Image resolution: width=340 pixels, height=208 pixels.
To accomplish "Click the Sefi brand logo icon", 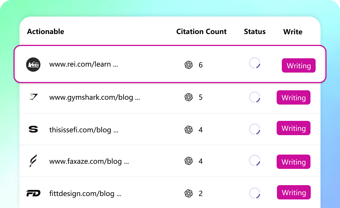I will (x=33, y=130).
